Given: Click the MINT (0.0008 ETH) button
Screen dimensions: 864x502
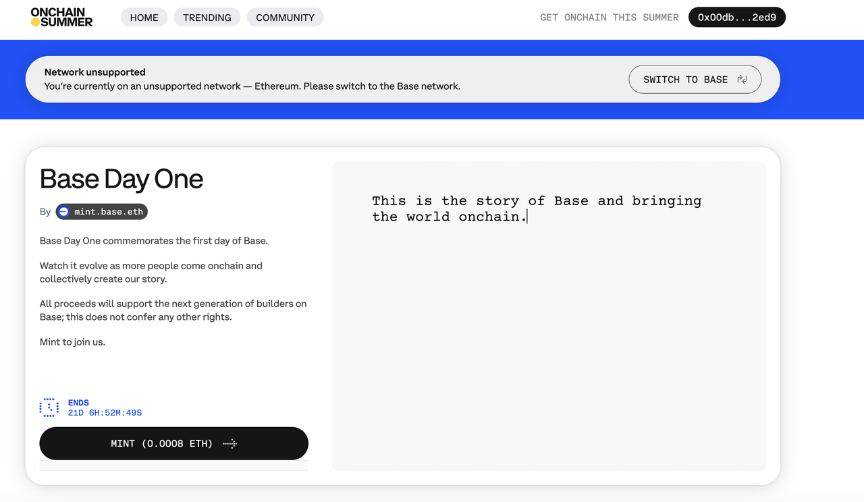Looking at the screenshot, I should point(173,443).
